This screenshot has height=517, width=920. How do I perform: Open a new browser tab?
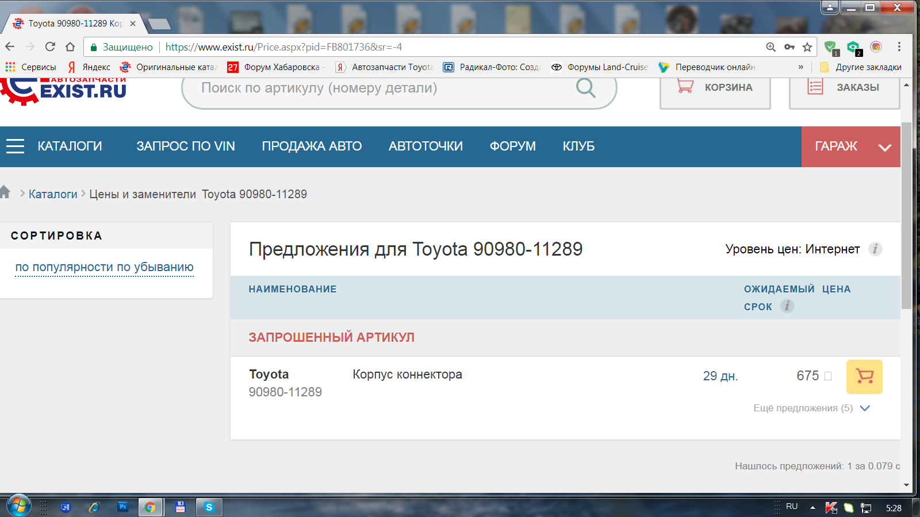tap(159, 24)
